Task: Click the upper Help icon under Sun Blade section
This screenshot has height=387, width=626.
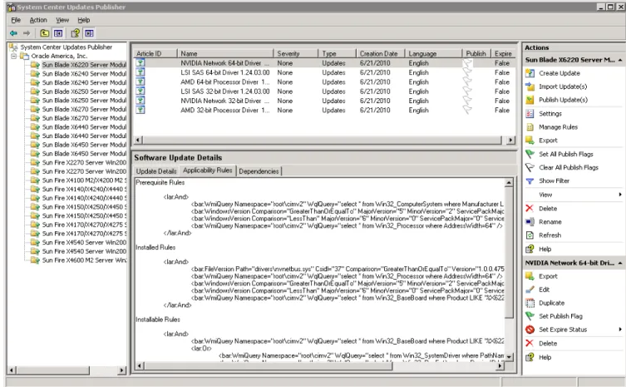Action: [530, 249]
